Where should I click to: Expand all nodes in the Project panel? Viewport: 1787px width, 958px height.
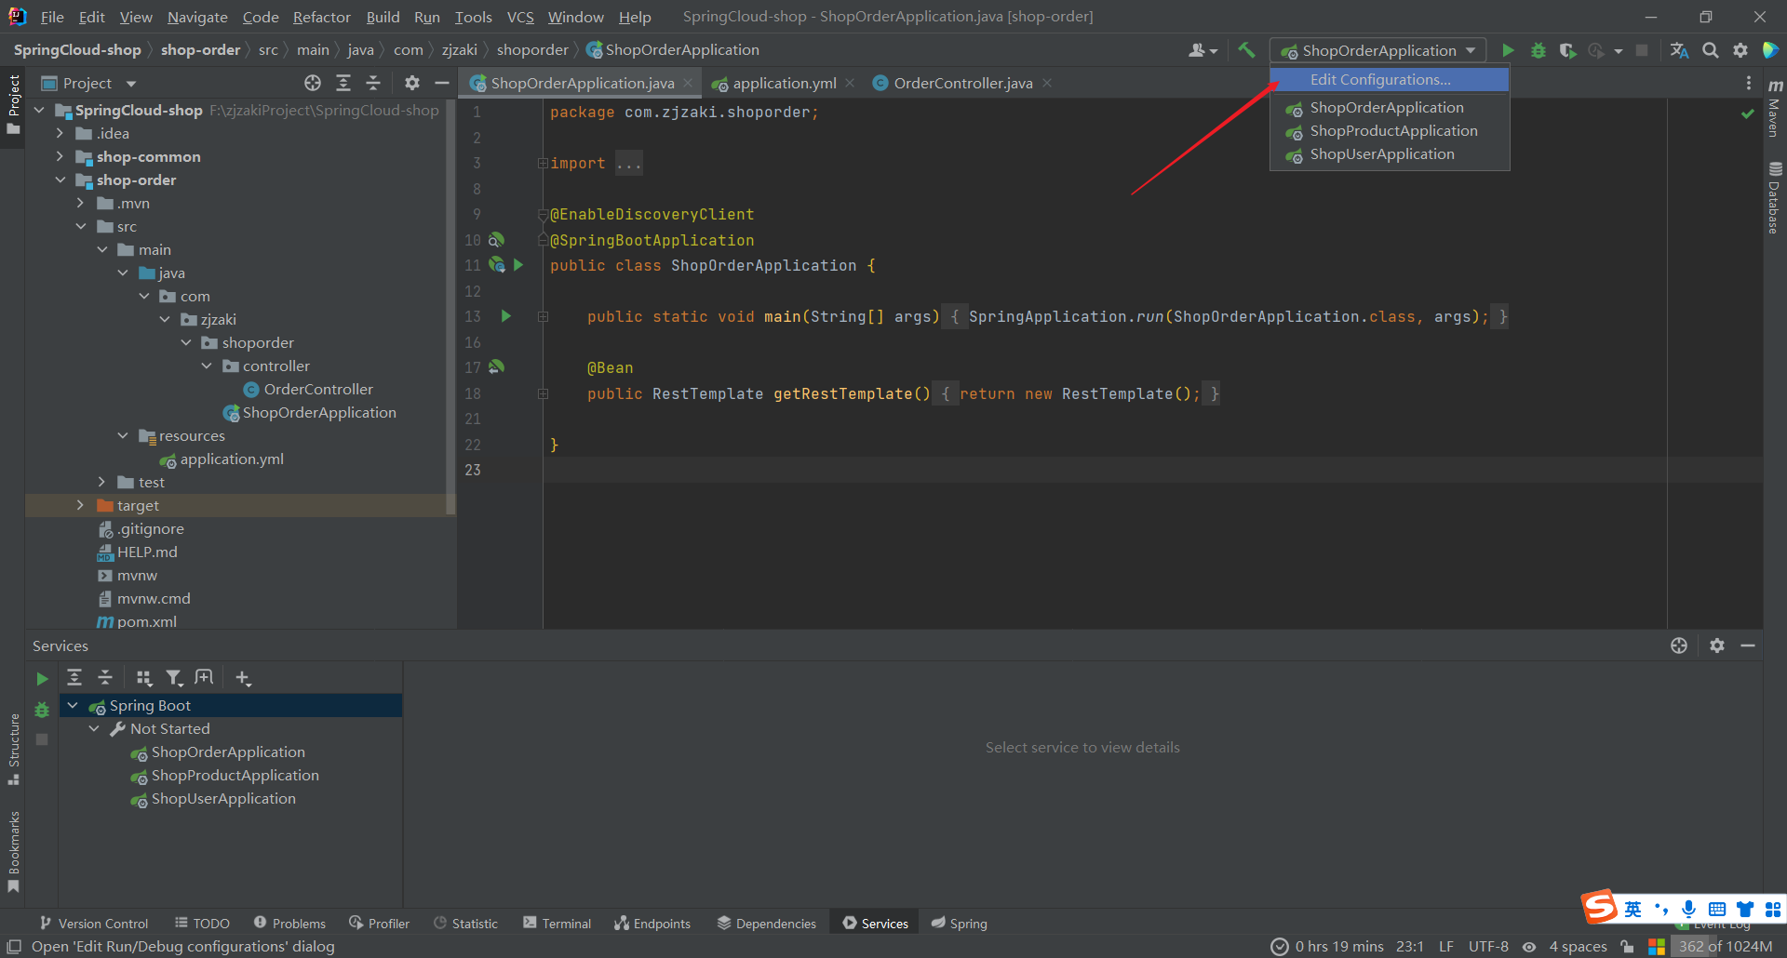[343, 83]
